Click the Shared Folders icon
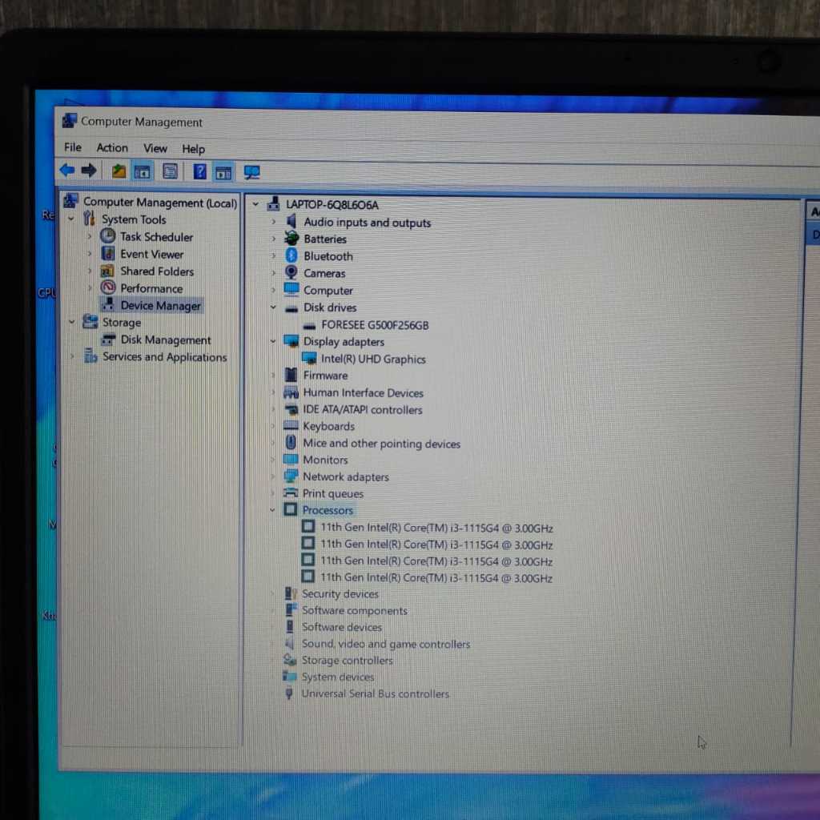 pos(107,271)
